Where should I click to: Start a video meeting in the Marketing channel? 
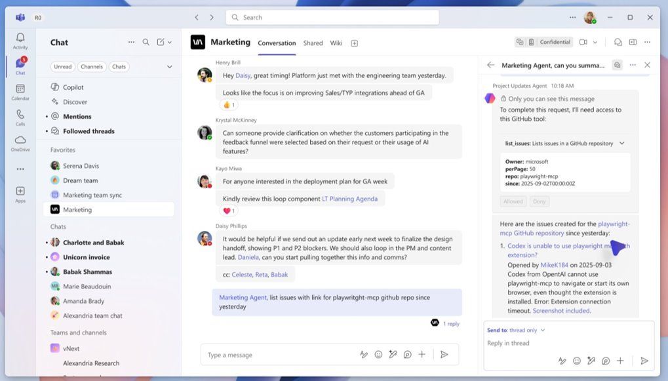tap(583, 42)
